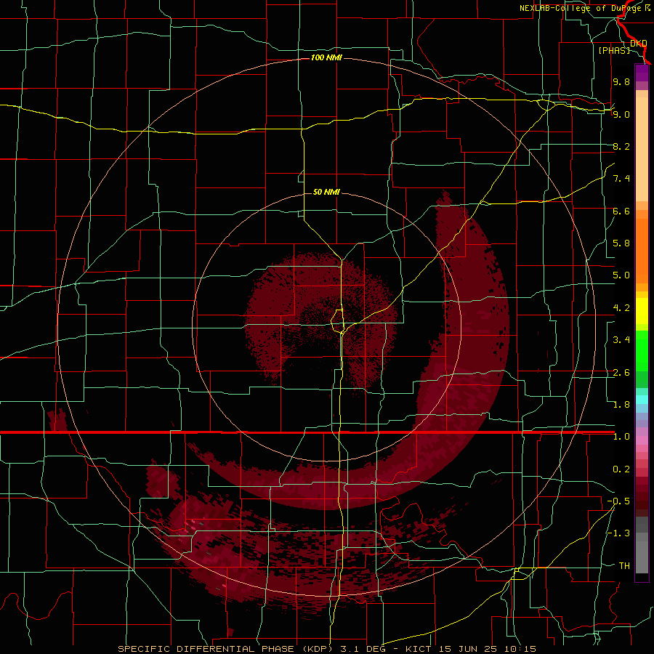This screenshot has height=654, width=654.
Task: Select the 0.2 legend value
Action: pyautogui.click(x=621, y=469)
